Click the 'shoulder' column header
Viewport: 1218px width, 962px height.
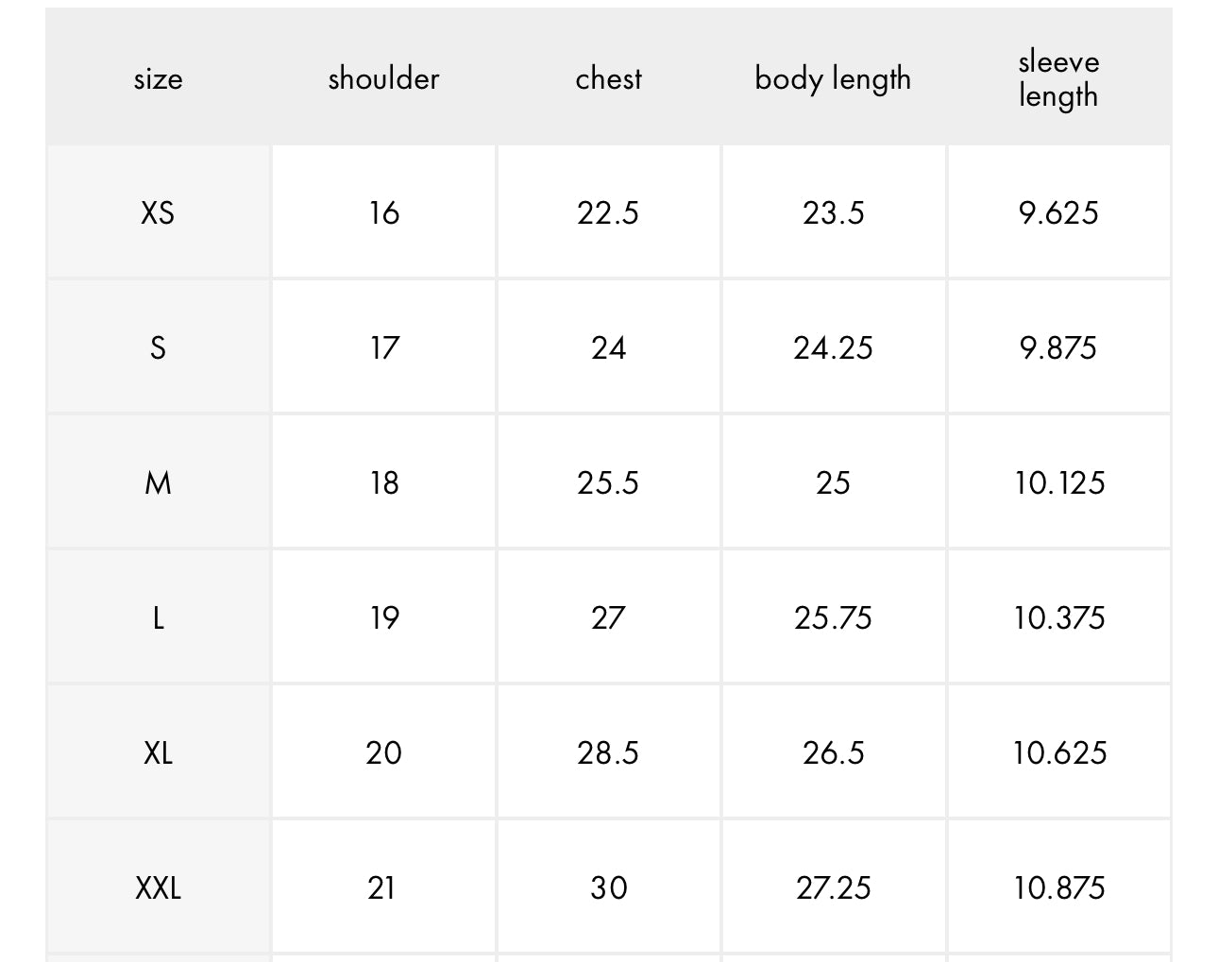coord(383,78)
